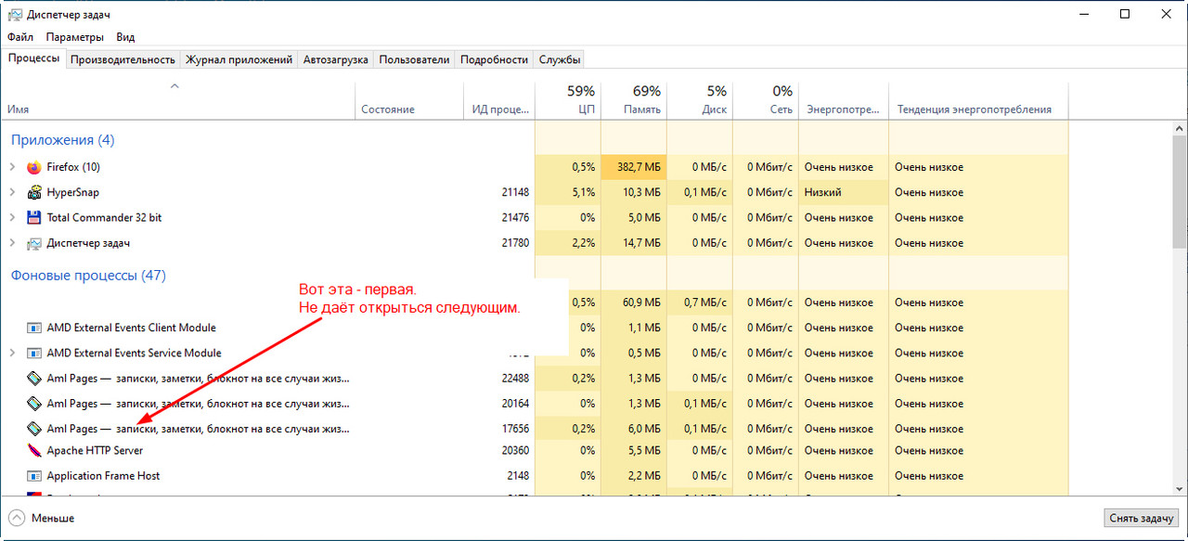The width and height of the screenshot is (1188, 541).
Task: Click the Aml Pages icon for PID 20164
Action: pos(34,404)
